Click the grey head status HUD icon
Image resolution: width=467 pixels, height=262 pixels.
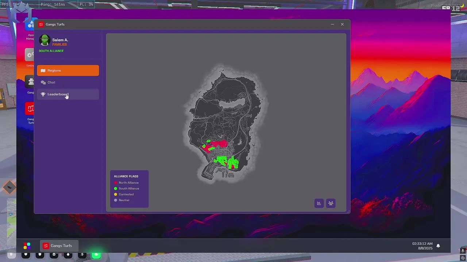click(12, 255)
